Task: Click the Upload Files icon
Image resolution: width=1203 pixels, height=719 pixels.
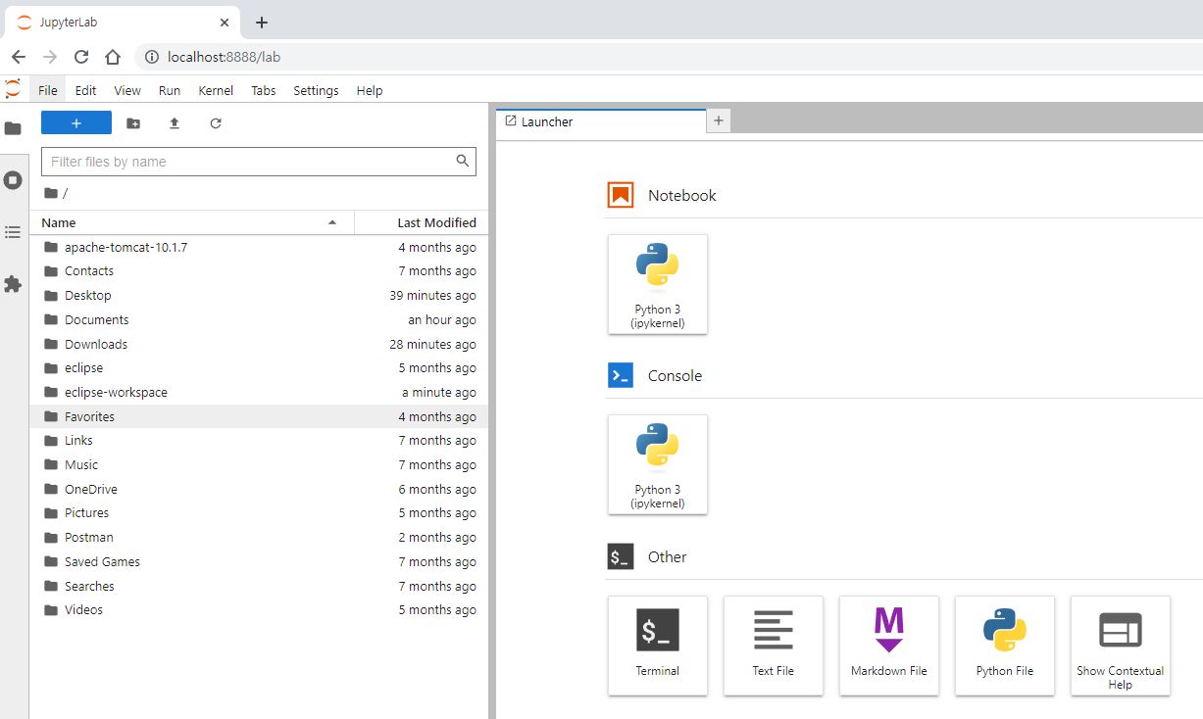Action: [x=175, y=122]
